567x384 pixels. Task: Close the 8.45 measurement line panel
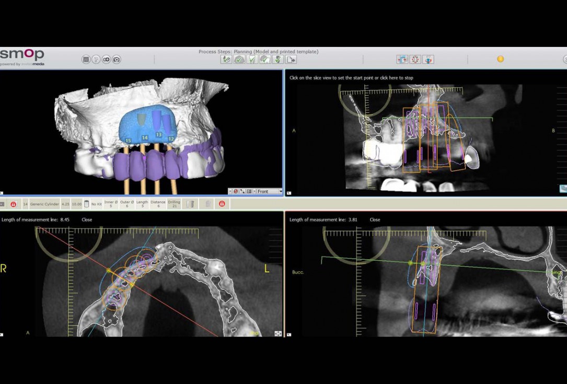click(x=86, y=219)
